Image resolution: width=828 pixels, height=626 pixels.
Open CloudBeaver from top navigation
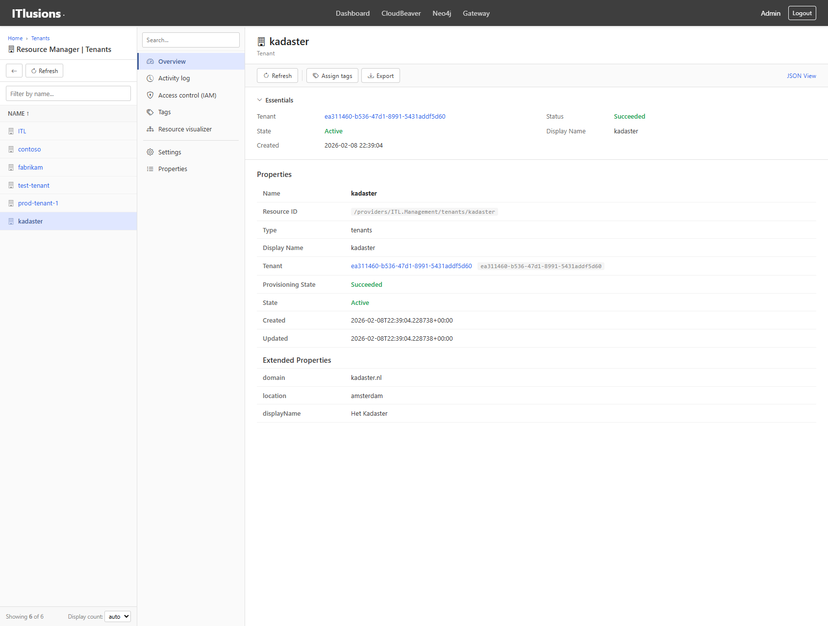point(401,13)
